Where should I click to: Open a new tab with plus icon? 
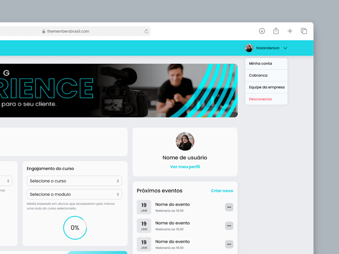[290, 31]
